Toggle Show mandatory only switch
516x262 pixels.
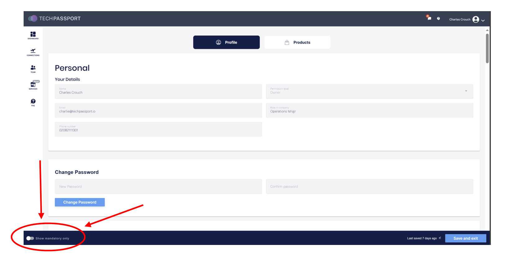[x=30, y=238]
